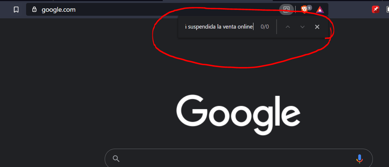Select the Shields blocked-count badge showing 9
This screenshot has width=389, height=167.
click(309, 8)
